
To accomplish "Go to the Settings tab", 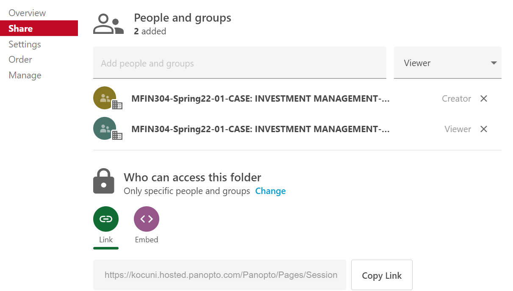I will point(25,44).
